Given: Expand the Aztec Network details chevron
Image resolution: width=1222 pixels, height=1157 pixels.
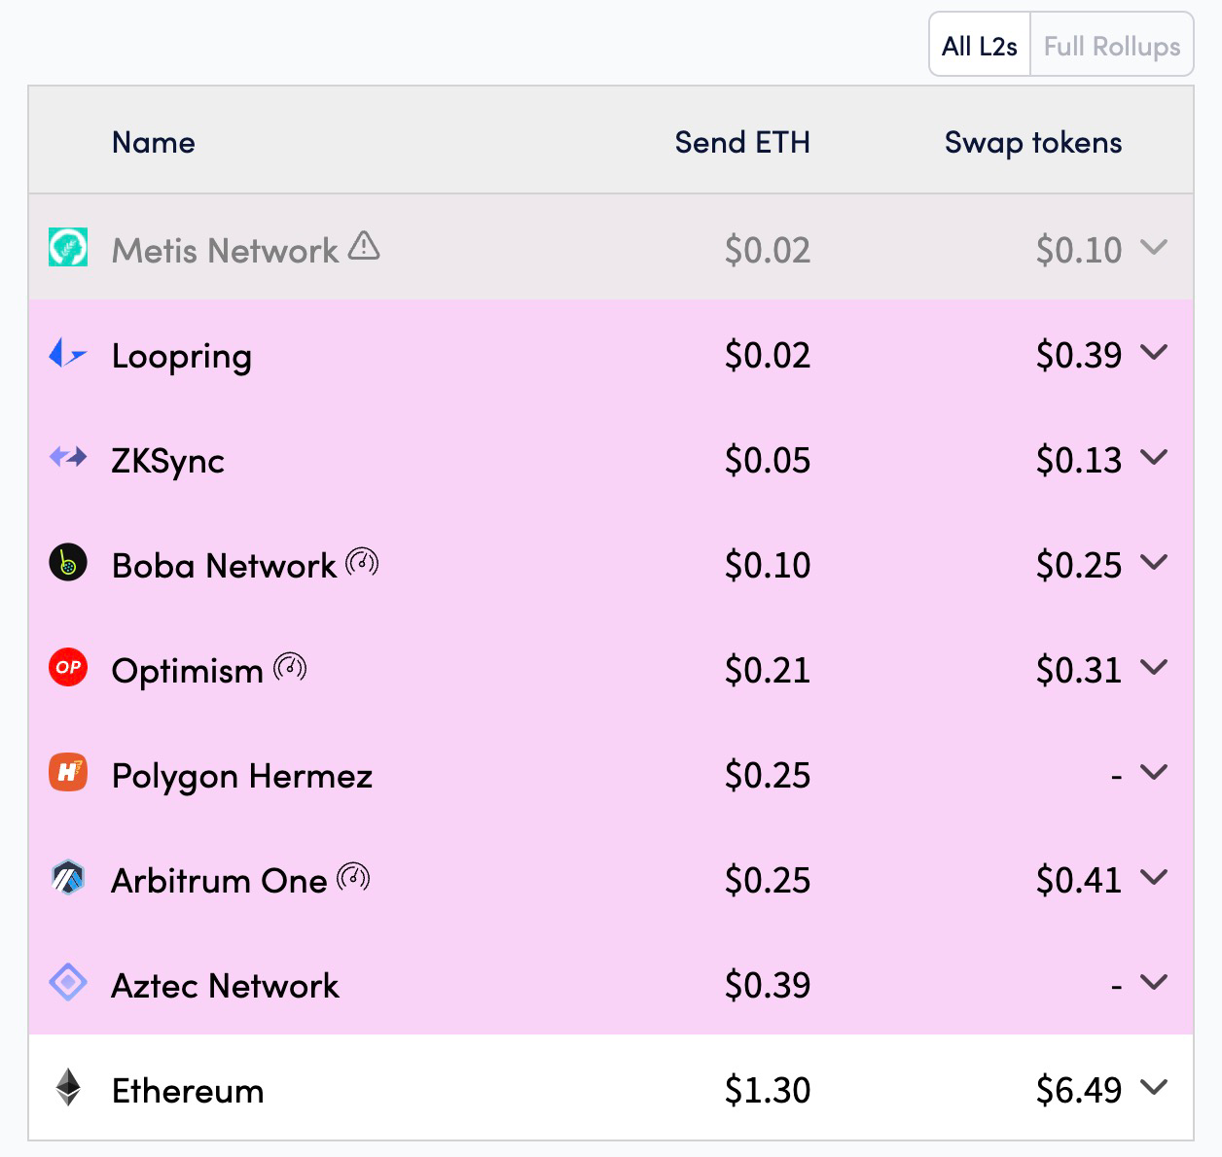Looking at the screenshot, I should (1156, 982).
